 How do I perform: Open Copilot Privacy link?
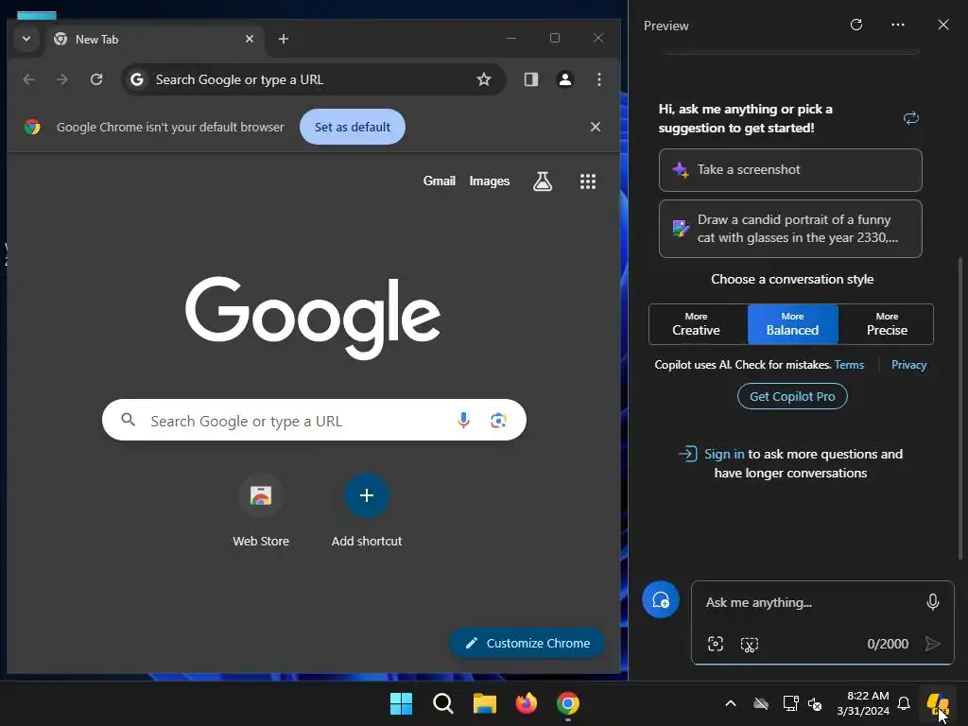point(908,365)
